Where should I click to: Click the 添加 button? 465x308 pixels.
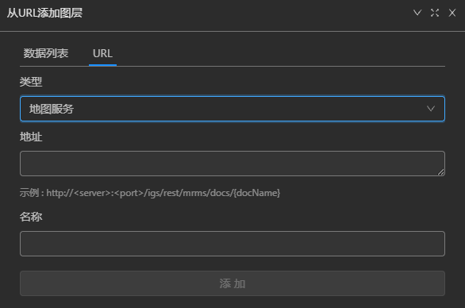tap(232, 283)
